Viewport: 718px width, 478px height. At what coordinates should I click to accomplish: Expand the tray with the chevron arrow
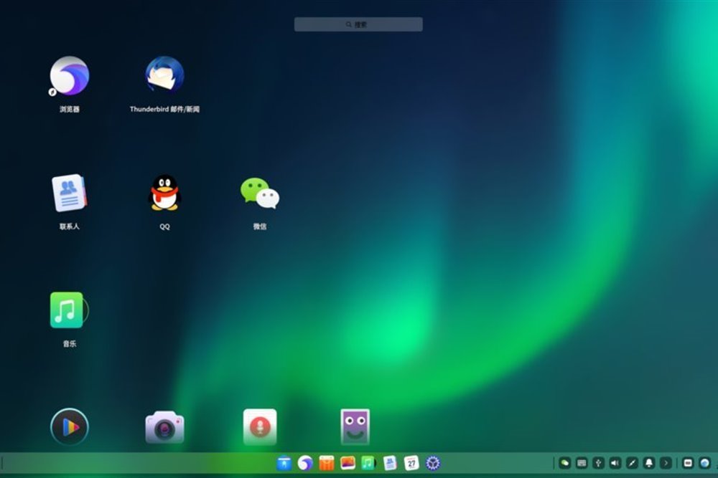coord(666,463)
